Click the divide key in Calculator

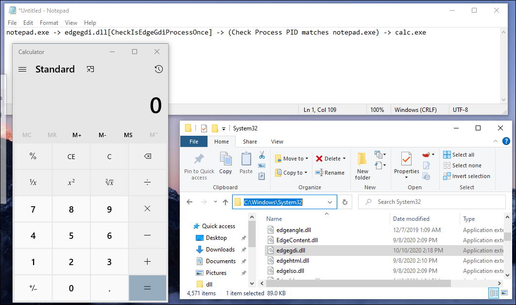(x=147, y=182)
